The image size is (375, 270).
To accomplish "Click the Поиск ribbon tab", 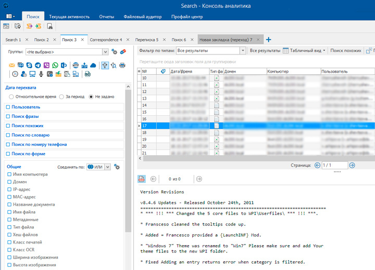I will (x=33, y=17).
